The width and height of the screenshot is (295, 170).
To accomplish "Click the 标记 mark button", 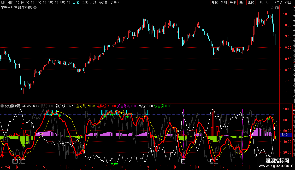I will 269,2.
